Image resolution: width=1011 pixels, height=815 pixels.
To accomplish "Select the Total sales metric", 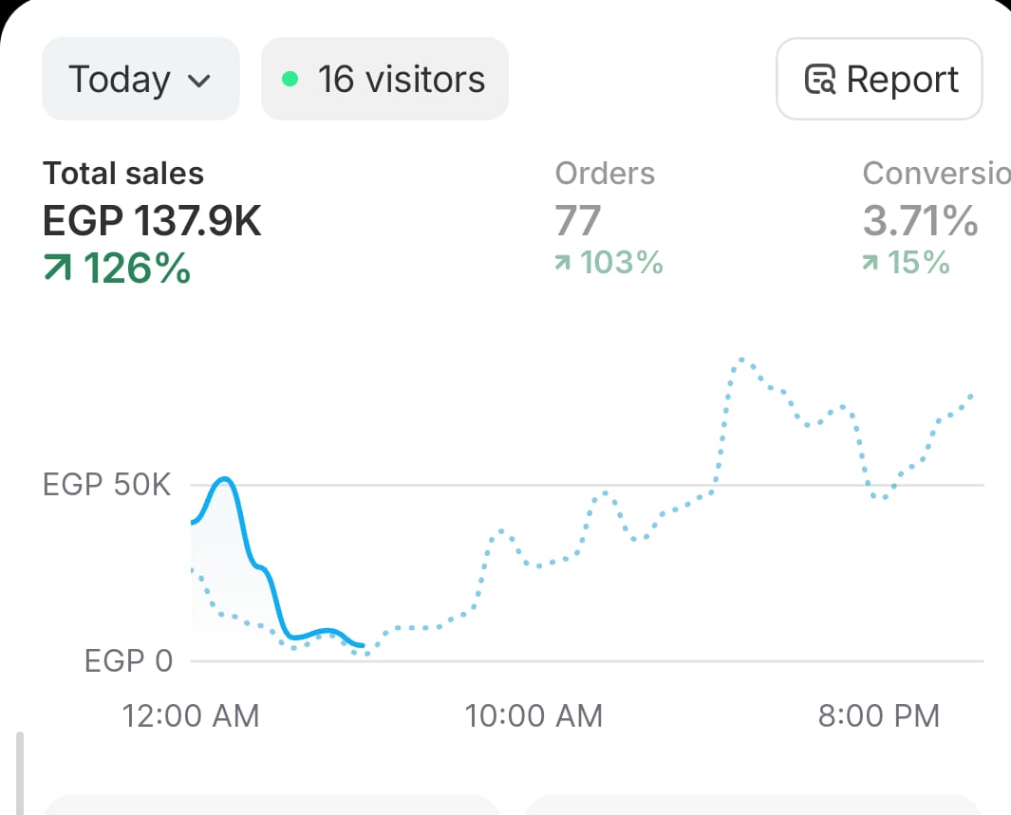I will (x=123, y=174).
